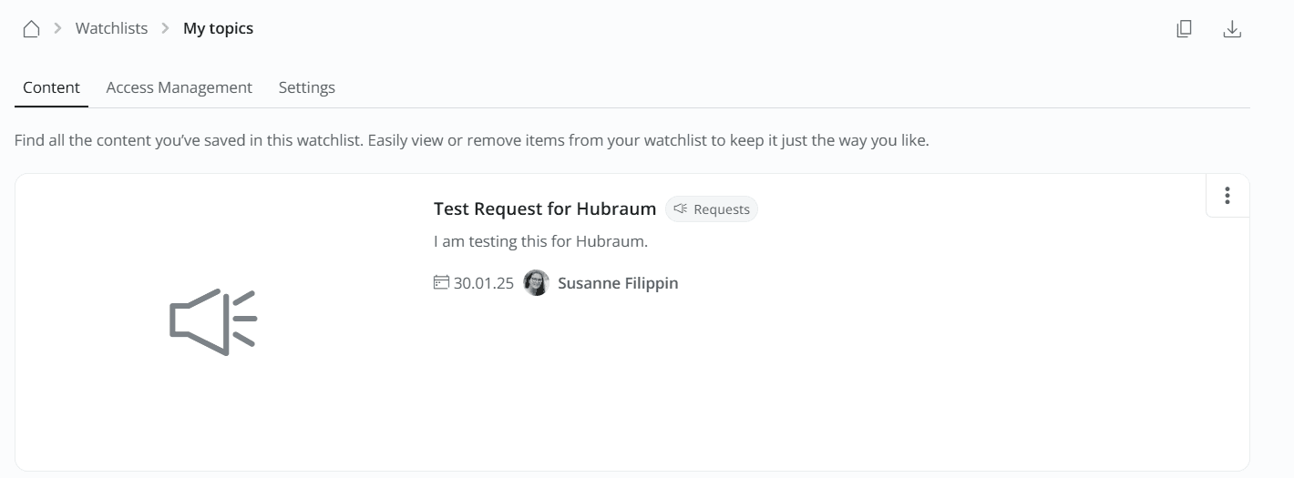Open the three-dot options menu on card
The width and height of the screenshot is (1294, 478).
point(1227,196)
